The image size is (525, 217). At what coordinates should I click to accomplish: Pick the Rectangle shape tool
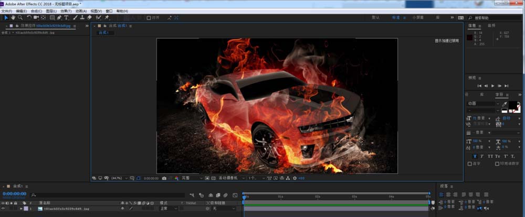[x=52, y=17]
